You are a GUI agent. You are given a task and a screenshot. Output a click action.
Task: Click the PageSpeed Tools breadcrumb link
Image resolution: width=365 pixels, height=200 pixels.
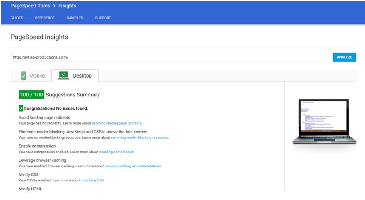tap(30, 6)
